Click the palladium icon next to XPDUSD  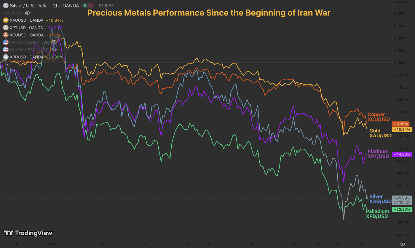click(6, 57)
